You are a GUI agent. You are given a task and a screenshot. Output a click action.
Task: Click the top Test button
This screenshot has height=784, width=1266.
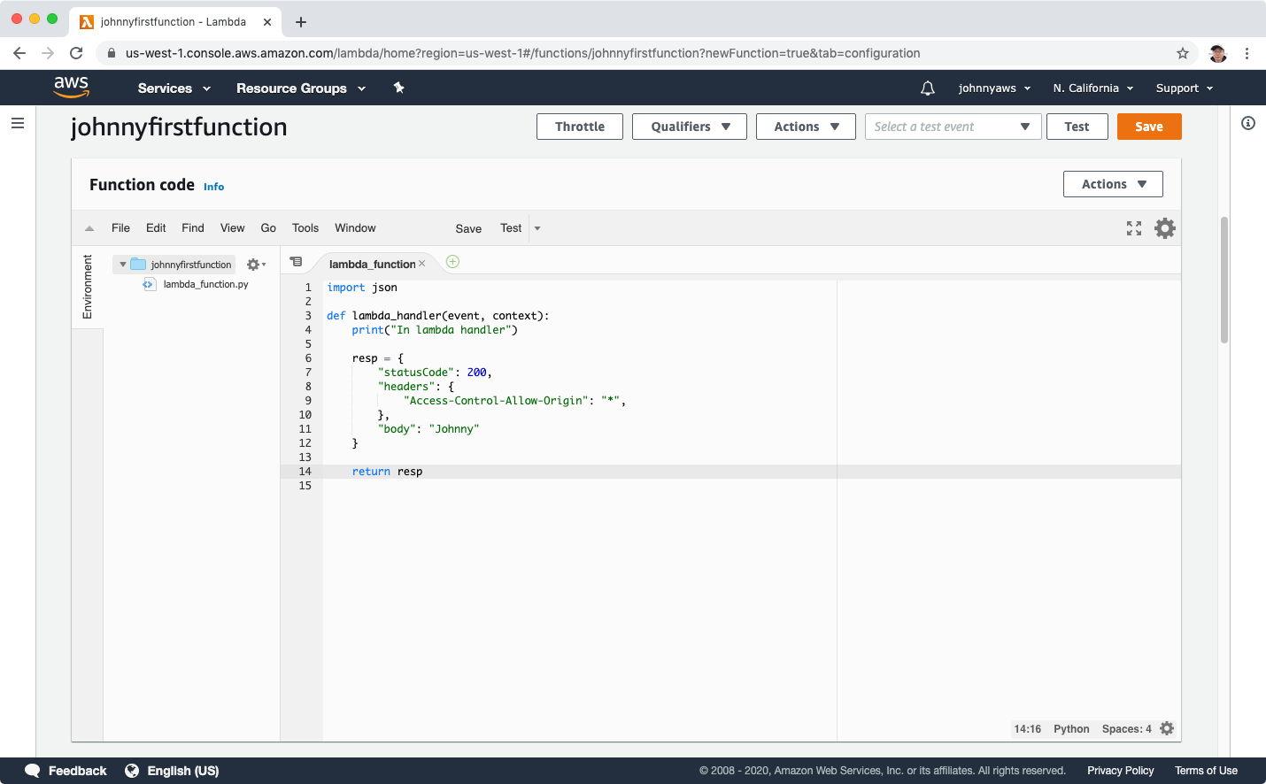1077,127
